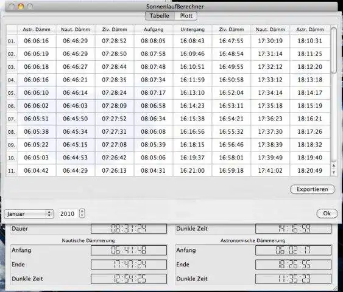The height and width of the screenshot is (292, 343).
Task: Select cell 08:08:05 in row 01
Action: tap(154, 41)
